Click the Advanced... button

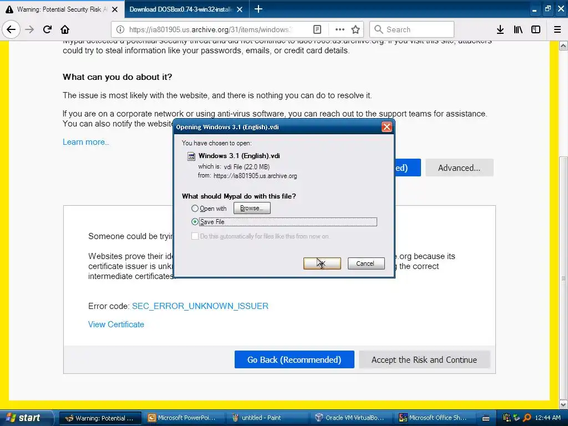pos(459,168)
